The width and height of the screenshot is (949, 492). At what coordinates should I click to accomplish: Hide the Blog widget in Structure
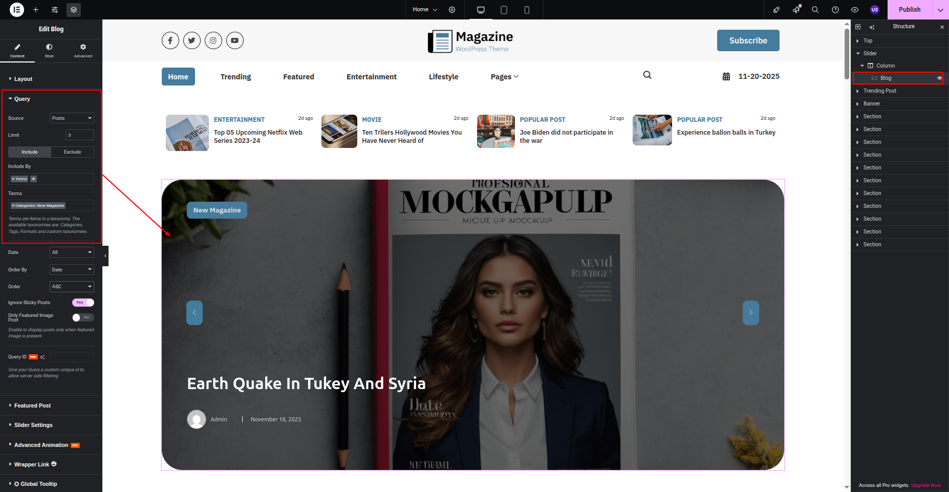tap(939, 78)
